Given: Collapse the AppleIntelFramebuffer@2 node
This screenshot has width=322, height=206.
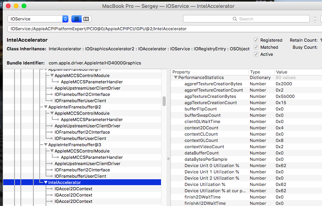Looking at the screenshot, I should 46,107.
